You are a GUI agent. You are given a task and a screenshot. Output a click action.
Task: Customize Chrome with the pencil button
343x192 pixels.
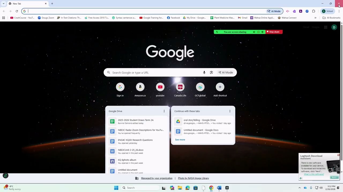point(5,175)
